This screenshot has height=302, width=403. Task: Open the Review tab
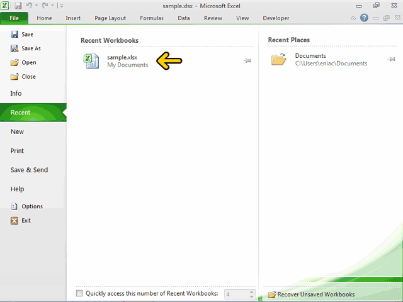coord(213,18)
